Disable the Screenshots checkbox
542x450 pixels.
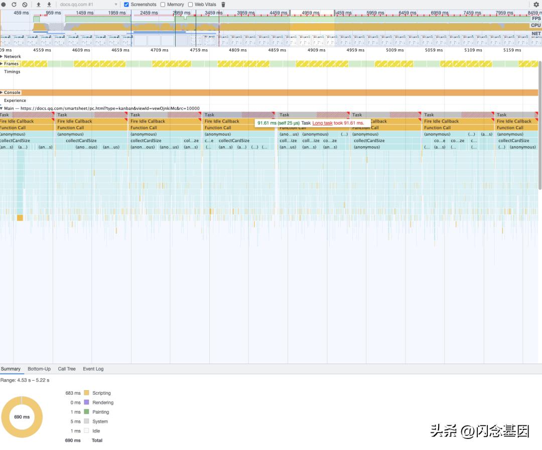(126, 5)
